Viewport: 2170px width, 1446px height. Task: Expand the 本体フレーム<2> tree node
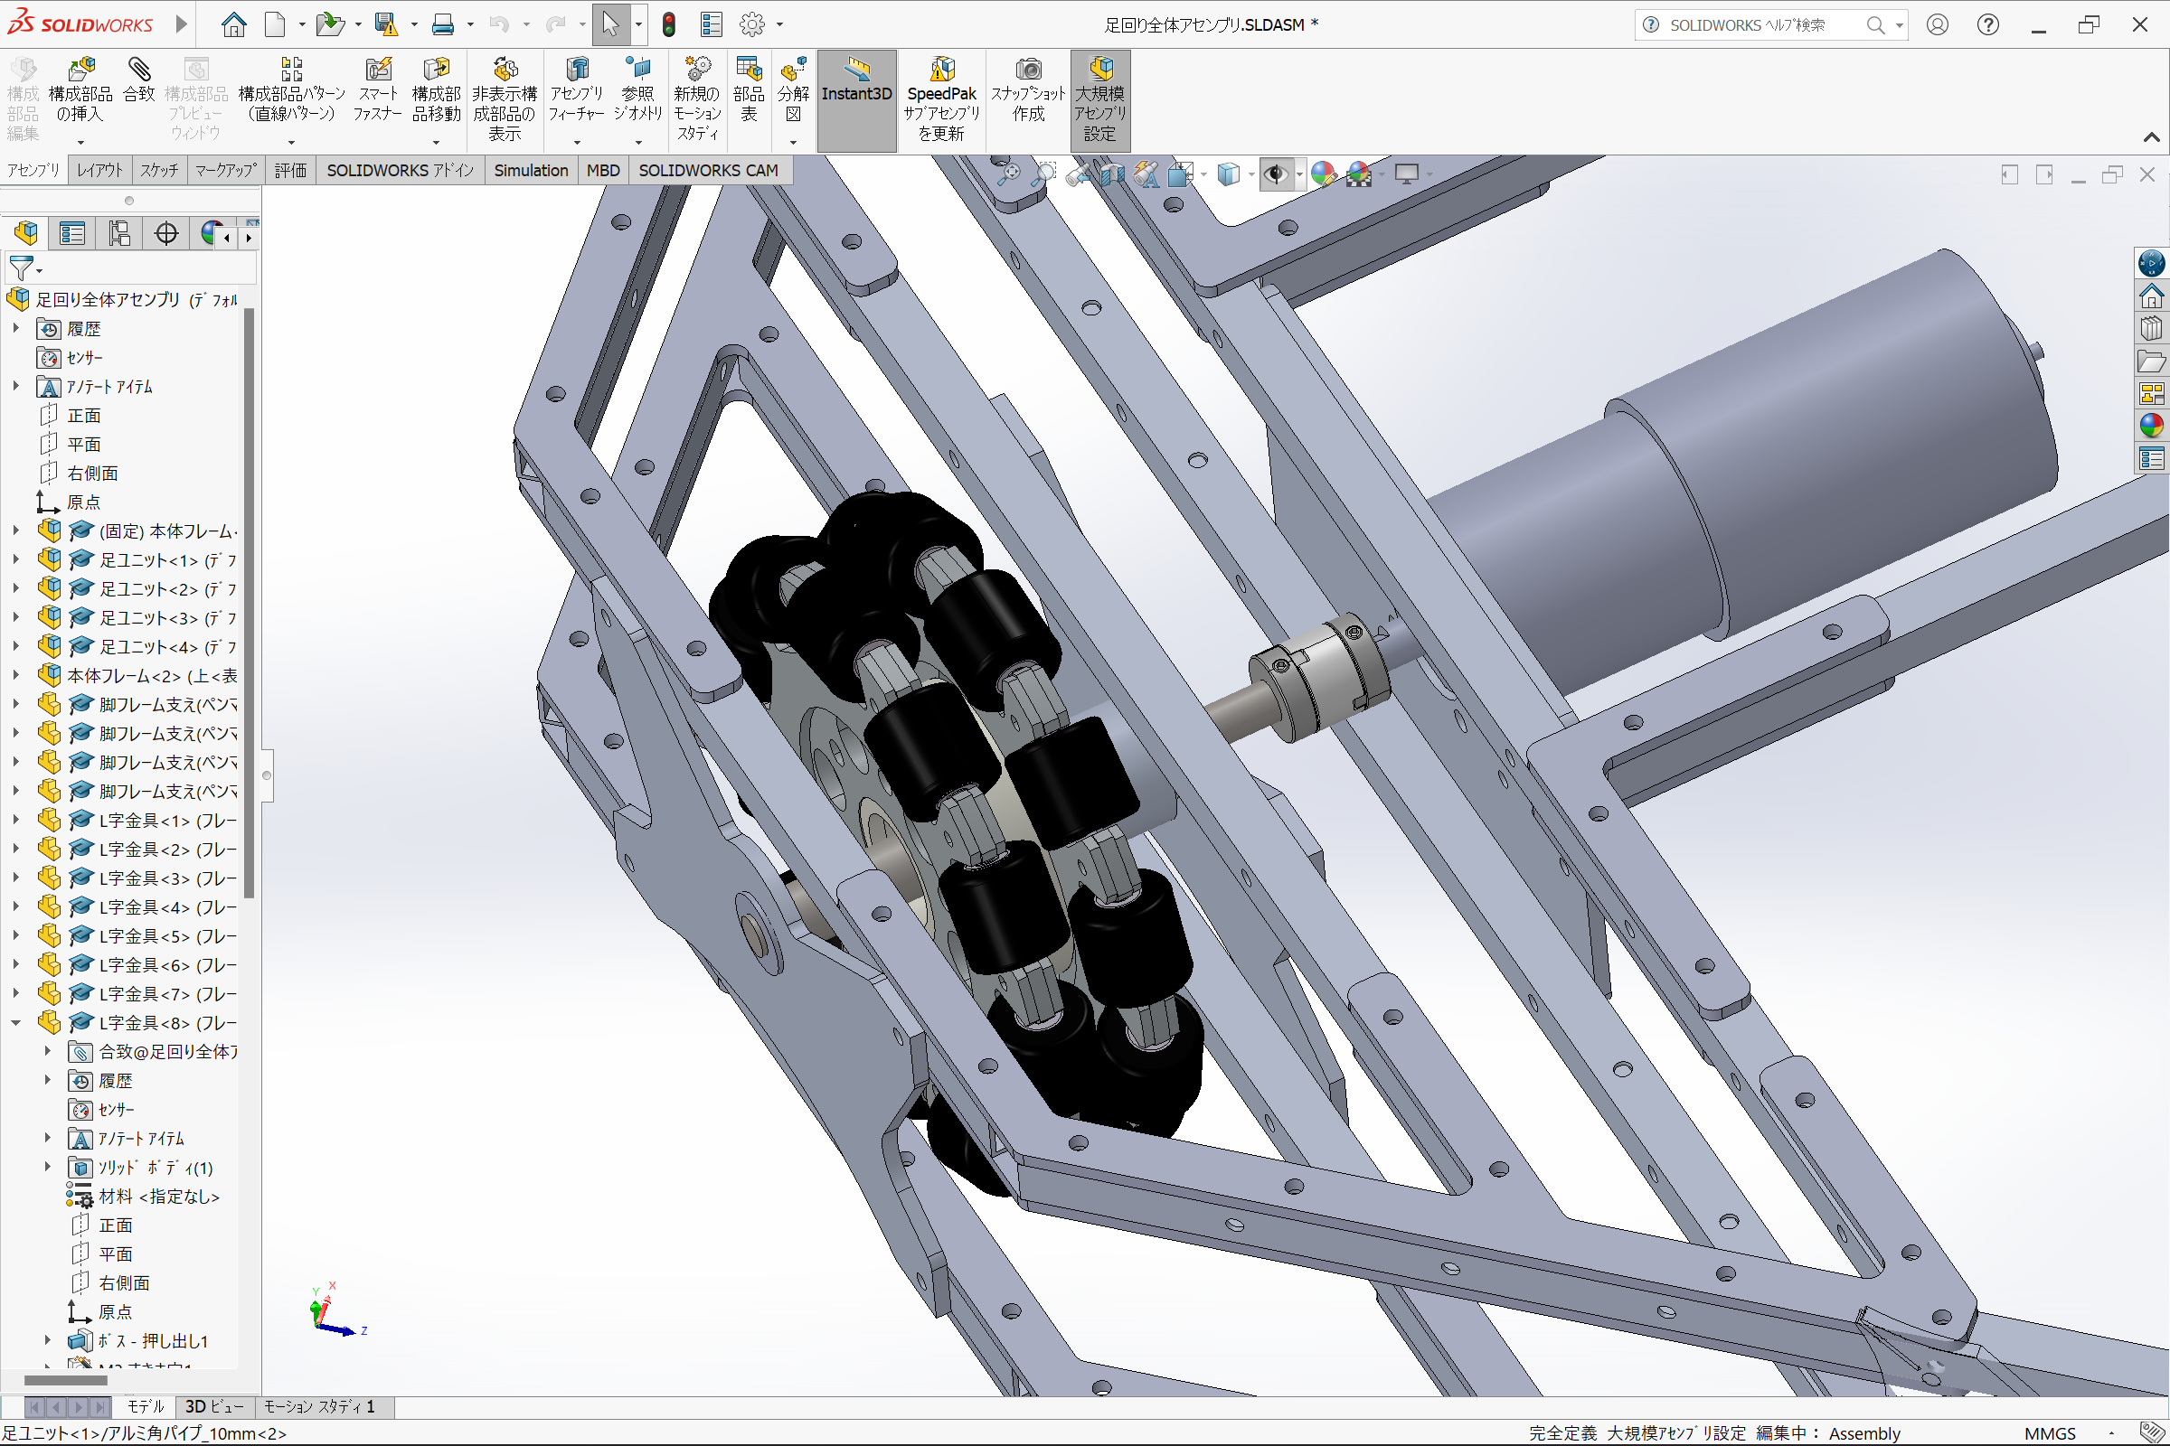(15, 675)
